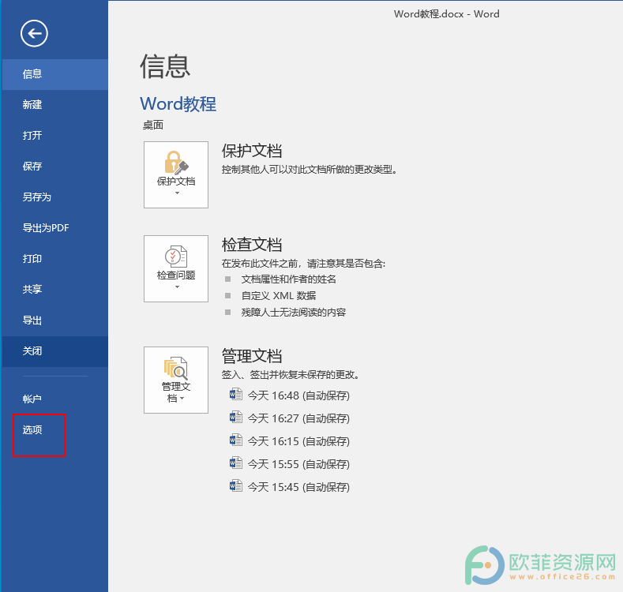Open 选项 settings in sidebar
623x592 pixels.
coord(54,430)
